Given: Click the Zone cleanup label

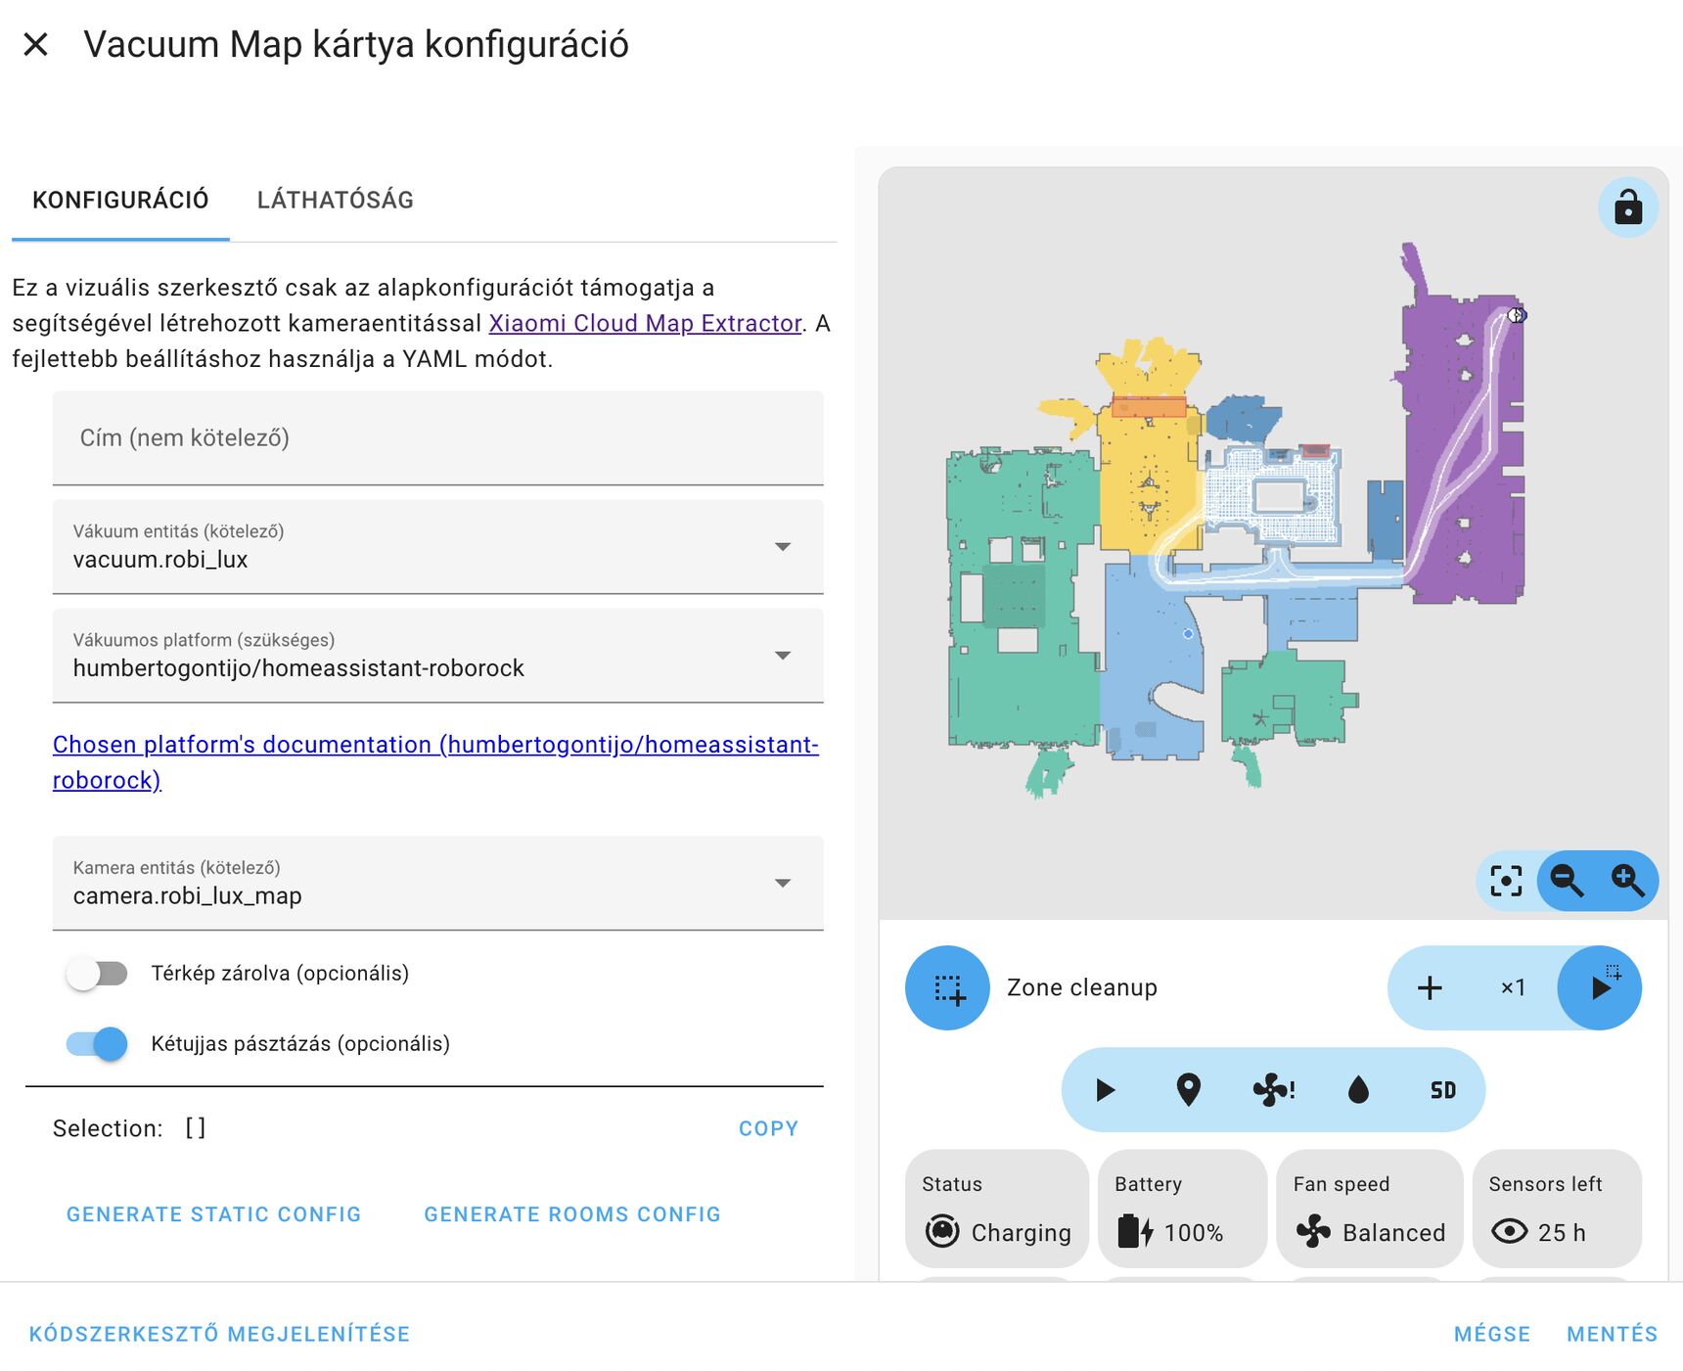Looking at the screenshot, I should 1082,987.
